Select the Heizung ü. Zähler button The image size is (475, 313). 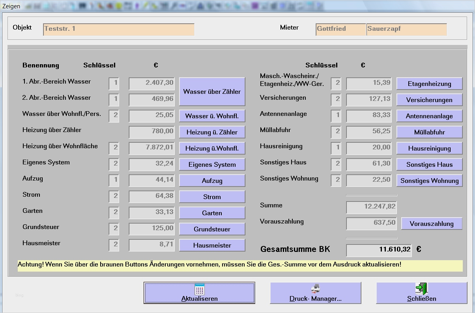[x=212, y=132]
